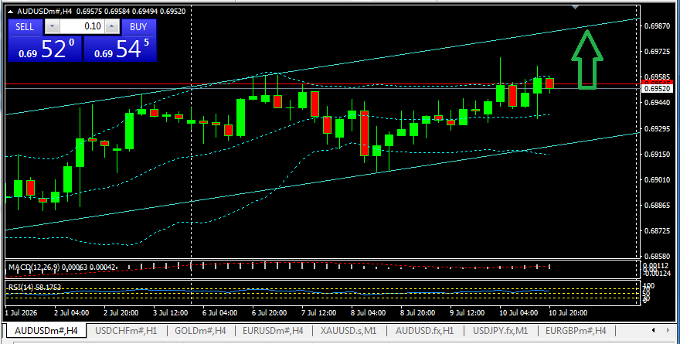Viewport: 680px width, 344px height.
Task: Click the 2 Jul 20:00 time label
Action: tap(121, 313)
